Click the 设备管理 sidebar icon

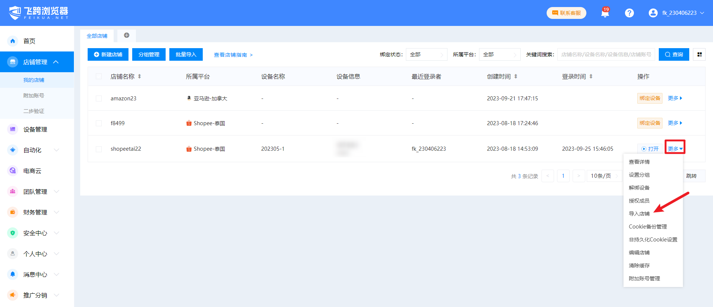(x=13, y=129)
